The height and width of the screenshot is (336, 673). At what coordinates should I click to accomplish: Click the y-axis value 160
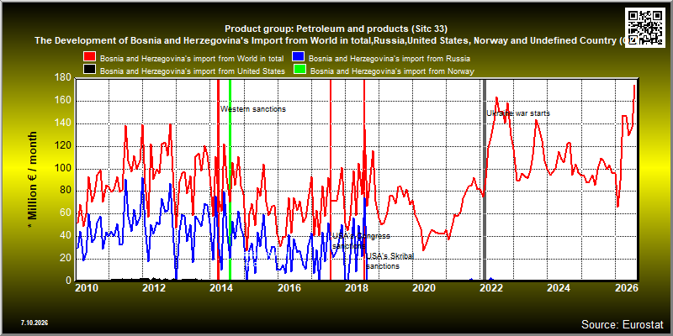click(x=62, y=101)
